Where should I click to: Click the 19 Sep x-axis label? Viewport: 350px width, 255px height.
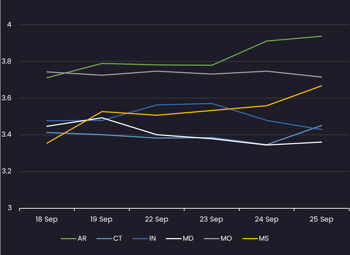pyautogui.click(x=101, y=219)
